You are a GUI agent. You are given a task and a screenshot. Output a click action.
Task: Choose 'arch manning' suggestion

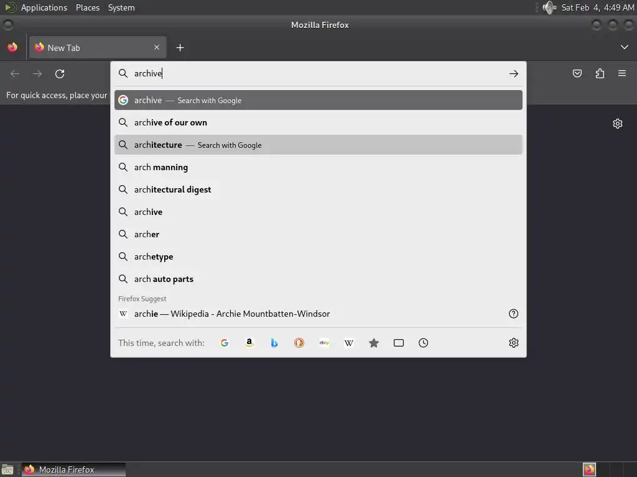tap(318, 167)
